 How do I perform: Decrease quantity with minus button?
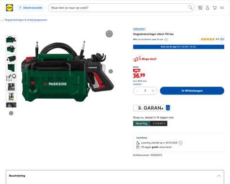[138, 91]
